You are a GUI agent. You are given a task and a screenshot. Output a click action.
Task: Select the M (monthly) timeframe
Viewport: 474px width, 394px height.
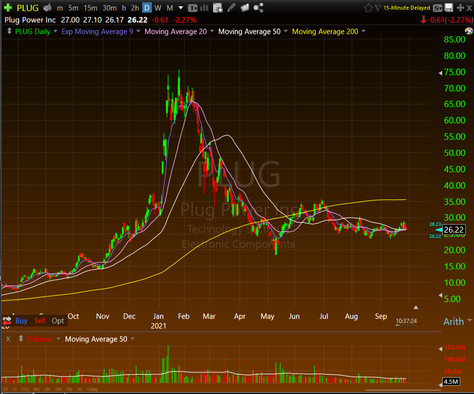coord(170,8)
